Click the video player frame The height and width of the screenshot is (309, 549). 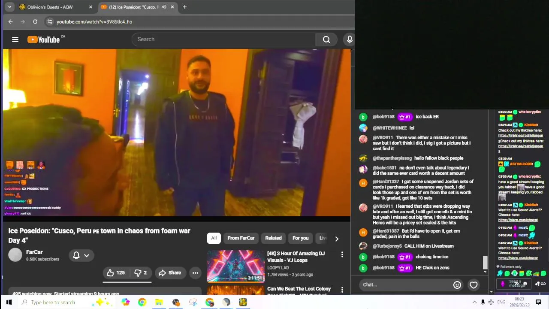click(x=177, y=132)
